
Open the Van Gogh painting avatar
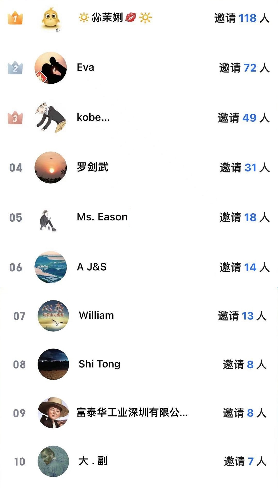pyautogui.click(x=53, y=461)
